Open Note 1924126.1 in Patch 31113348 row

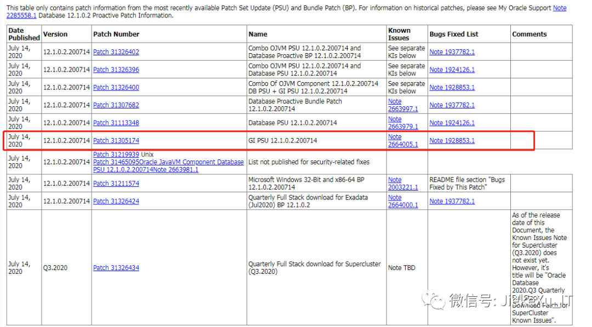click(452, 123)
